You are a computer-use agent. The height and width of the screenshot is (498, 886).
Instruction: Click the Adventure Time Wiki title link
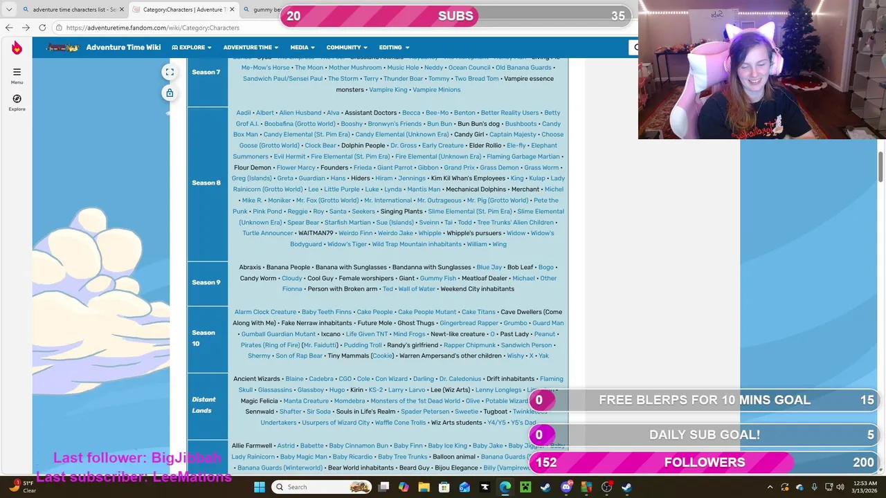click(123, 47)
